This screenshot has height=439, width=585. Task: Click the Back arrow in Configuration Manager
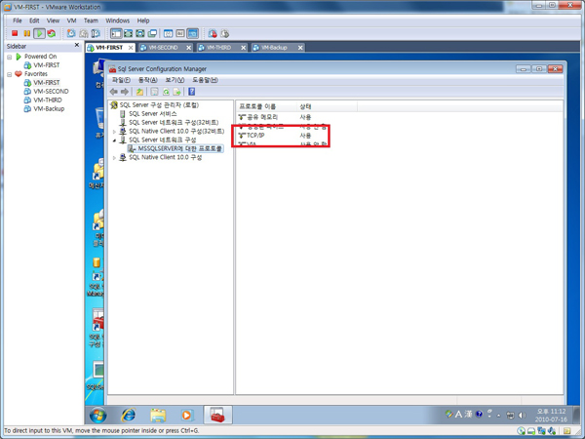(114, 92)
